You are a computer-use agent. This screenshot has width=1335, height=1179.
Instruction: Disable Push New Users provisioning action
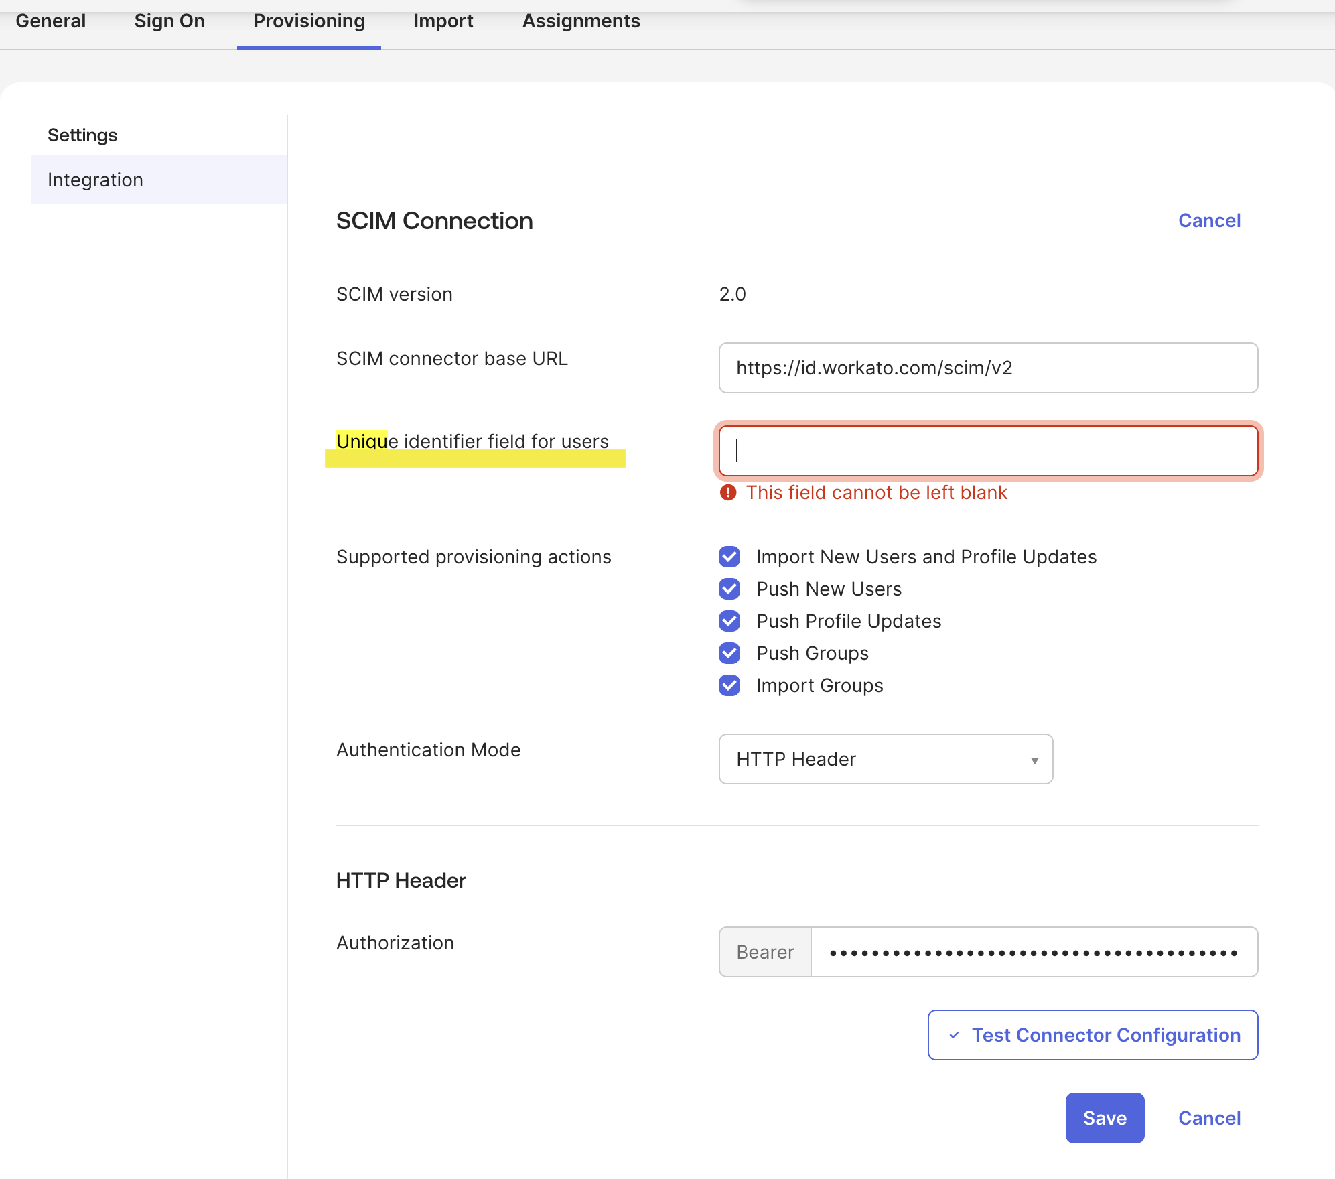click(729, 589)
